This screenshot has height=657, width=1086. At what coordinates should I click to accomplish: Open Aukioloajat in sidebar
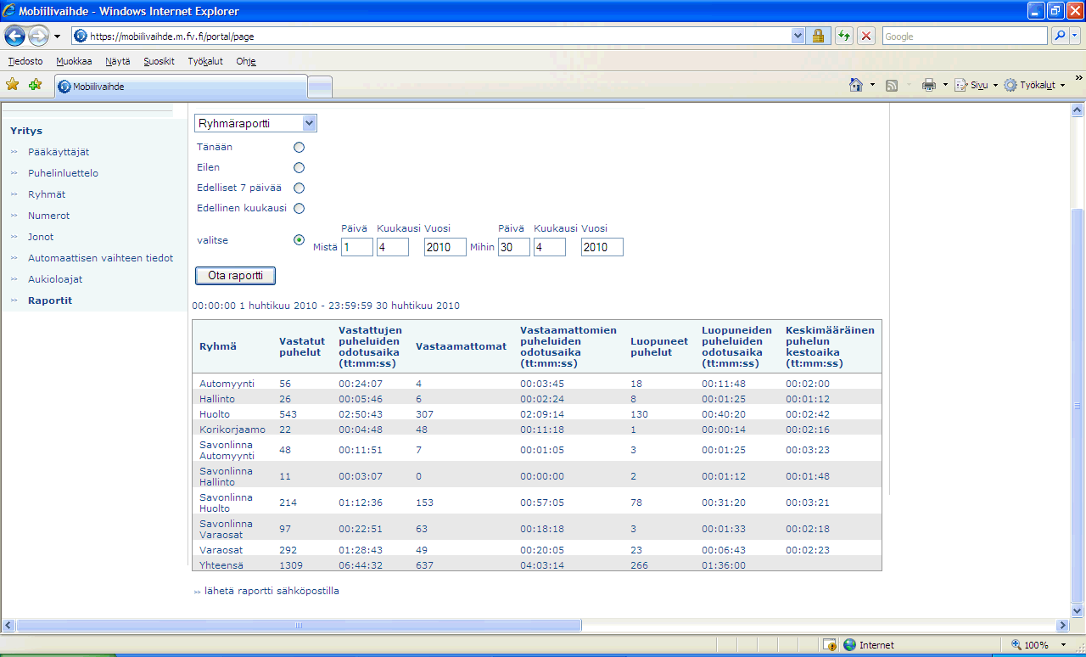click(x=55, y=279)
